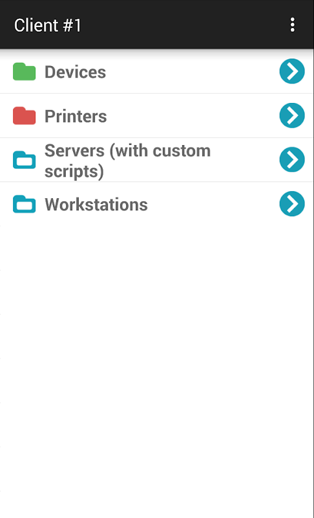
Task: Select the Servers (with custom scripts) label
Action: (x=127, y=161)
